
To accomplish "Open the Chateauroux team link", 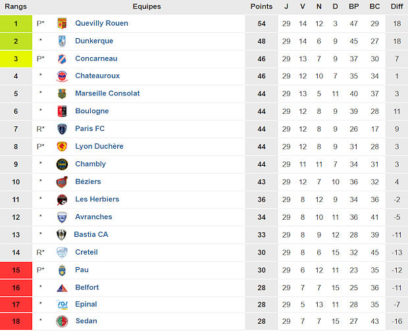I will click(x=97, y=76).
